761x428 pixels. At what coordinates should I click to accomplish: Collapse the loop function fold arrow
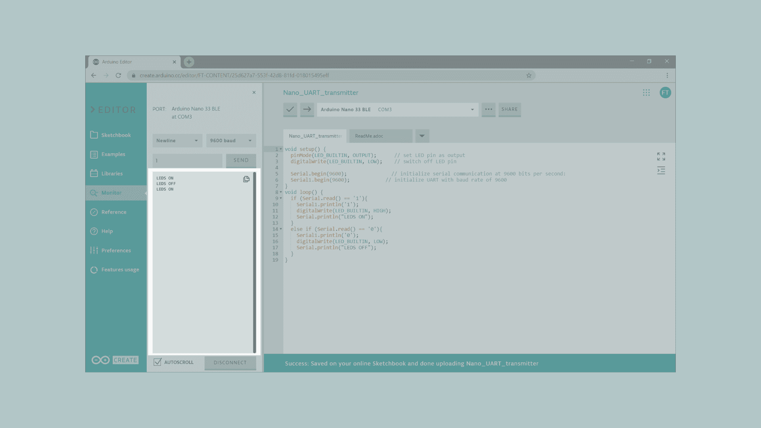(281, 192)
